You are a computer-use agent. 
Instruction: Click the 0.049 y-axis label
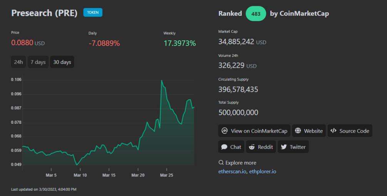16,164
